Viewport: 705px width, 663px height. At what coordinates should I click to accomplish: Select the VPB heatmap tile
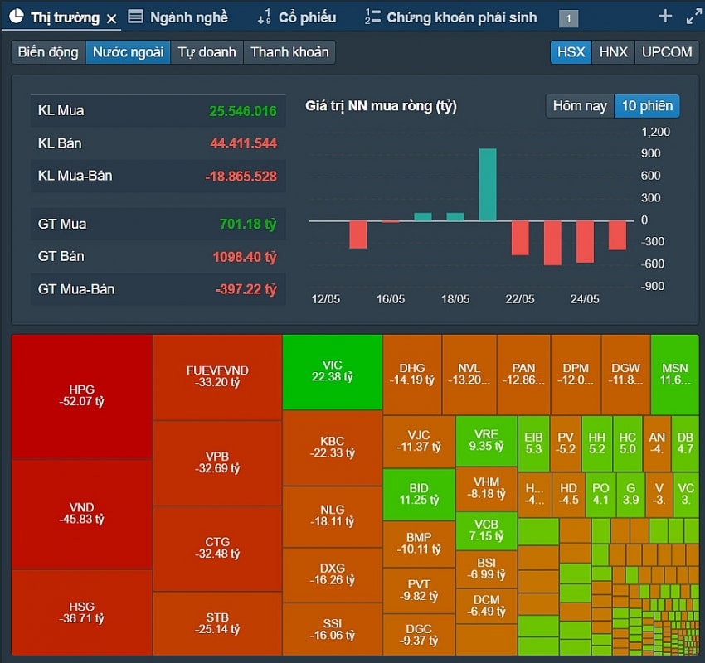[217, 463]
